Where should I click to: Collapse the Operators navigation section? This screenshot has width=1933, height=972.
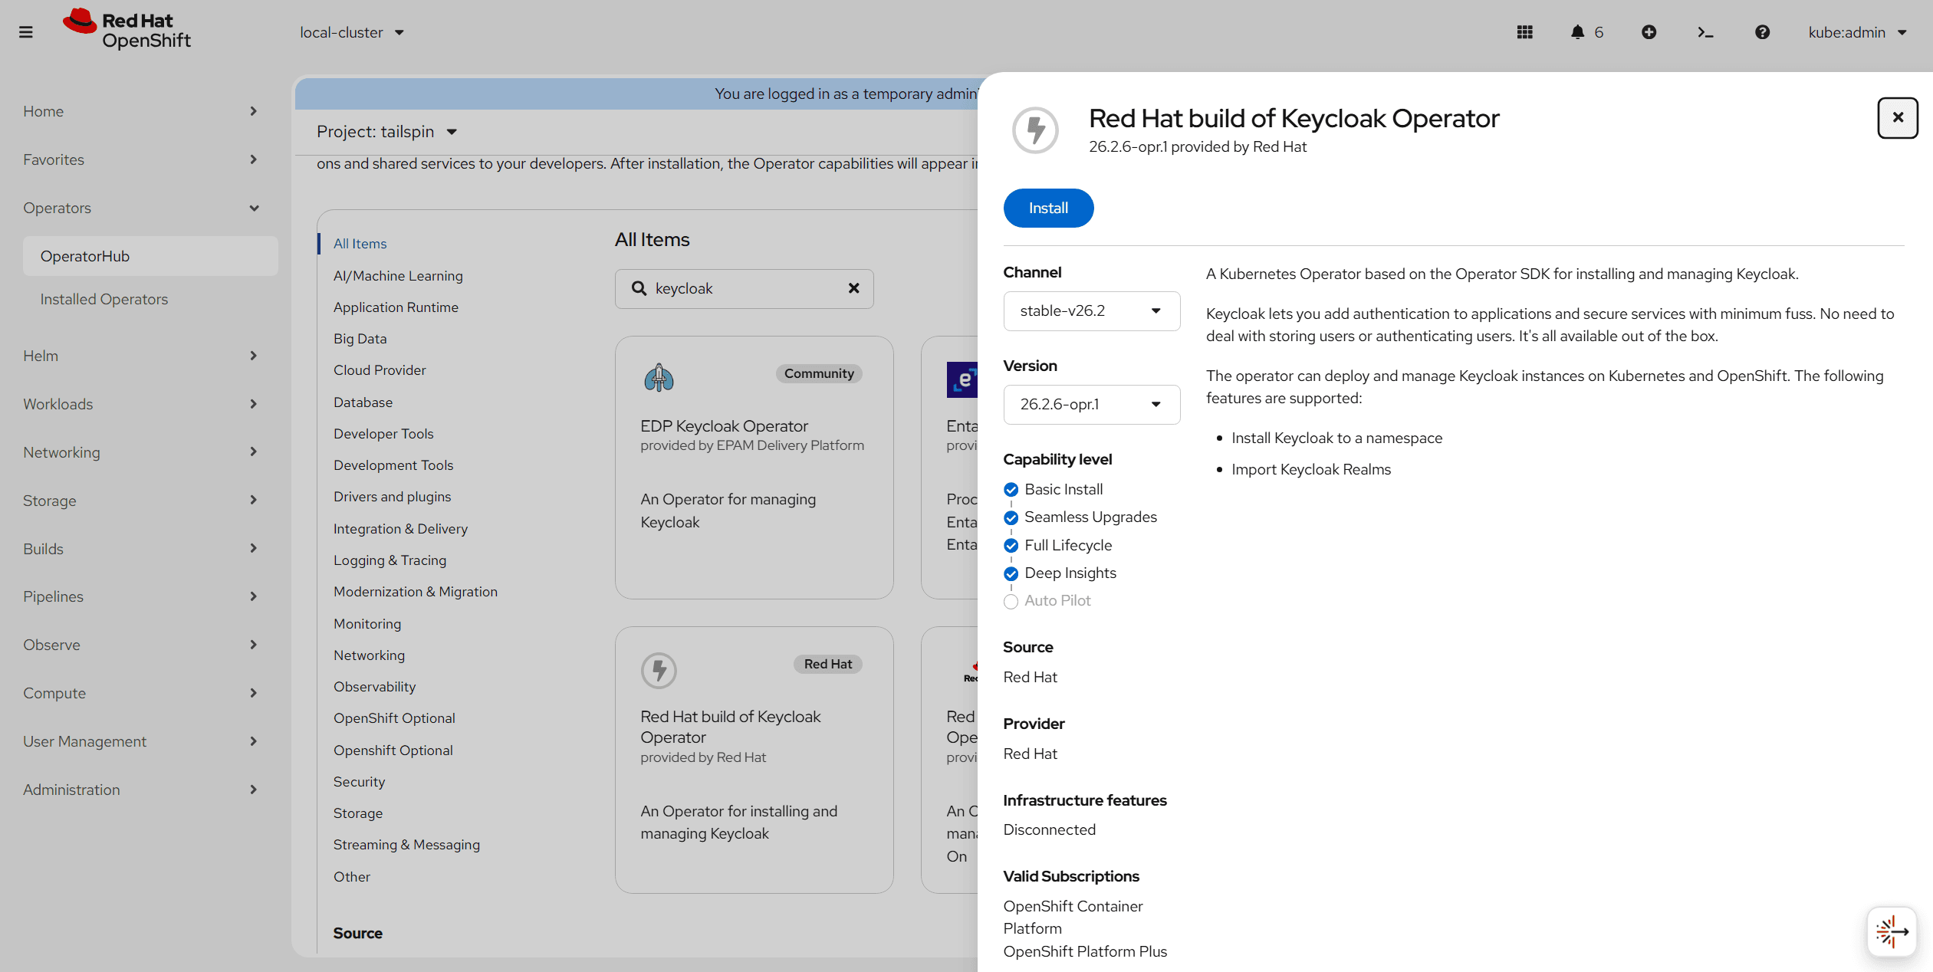(141, 208)
